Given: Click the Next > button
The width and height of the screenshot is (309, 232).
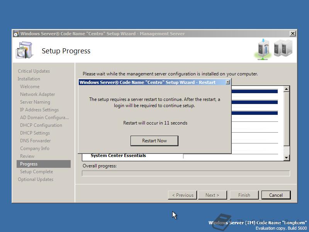Looking at the screenshot, I should pyautogui.click(x=212, y=195).
